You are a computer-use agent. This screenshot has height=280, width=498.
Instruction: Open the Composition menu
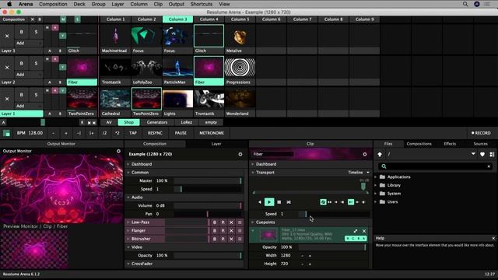coord(53,4)
